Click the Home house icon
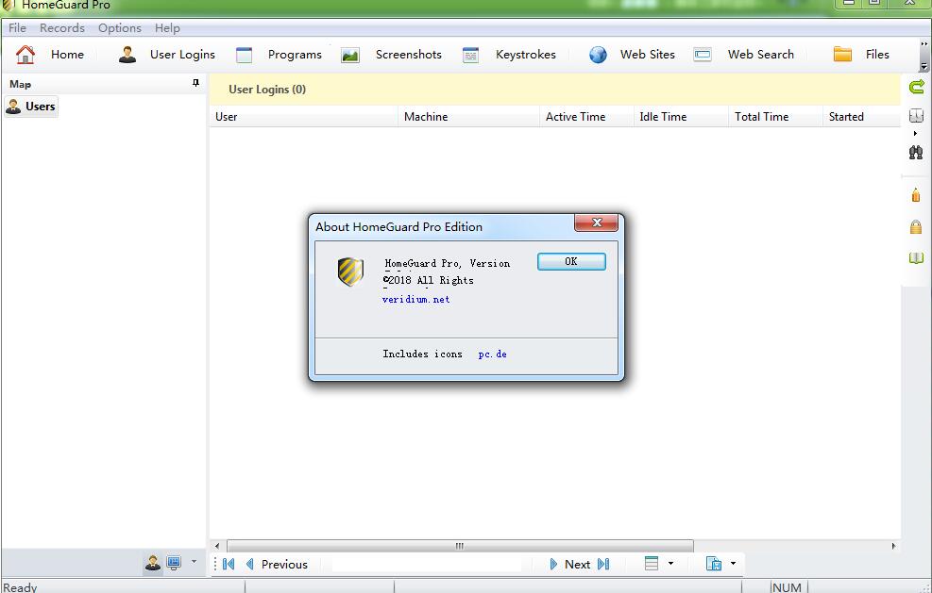The image size is (932, 593). coord(25,55)
